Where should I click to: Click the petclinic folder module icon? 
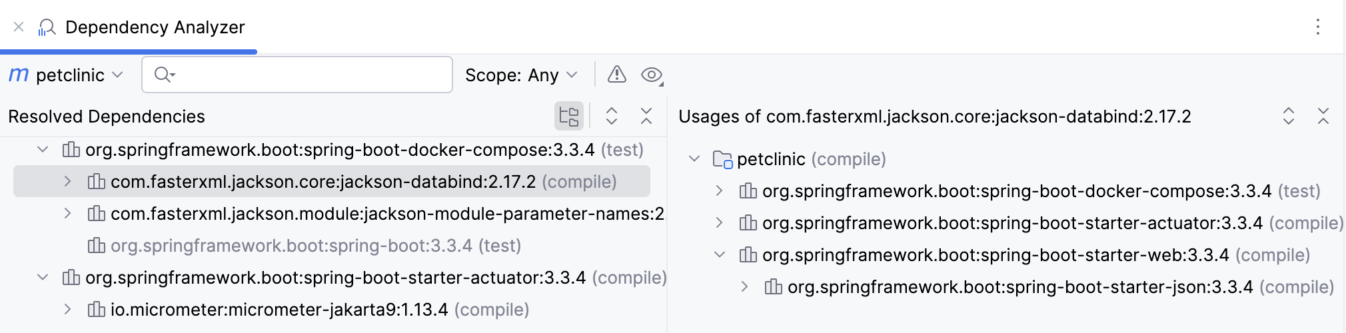[722, 160]
